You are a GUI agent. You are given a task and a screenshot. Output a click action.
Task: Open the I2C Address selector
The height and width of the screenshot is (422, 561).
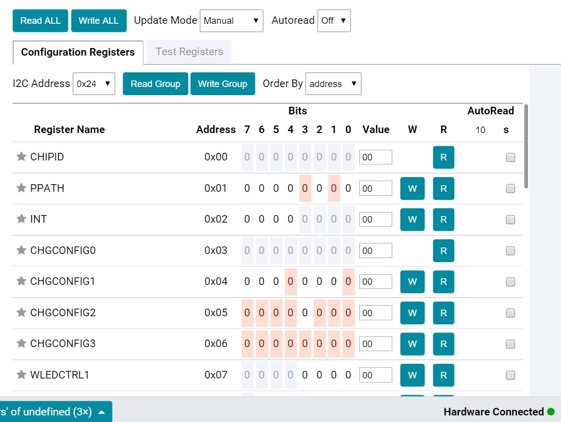[x=94, y=84]
